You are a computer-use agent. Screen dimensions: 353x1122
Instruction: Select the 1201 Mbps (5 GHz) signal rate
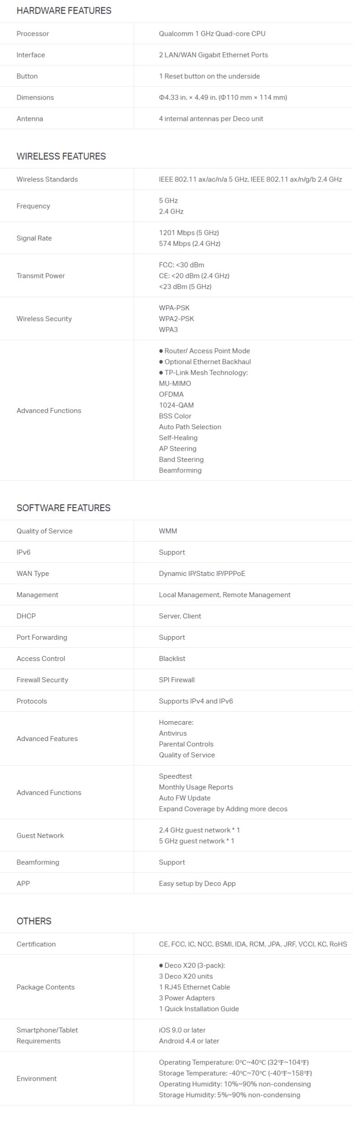tap(189, 233)
